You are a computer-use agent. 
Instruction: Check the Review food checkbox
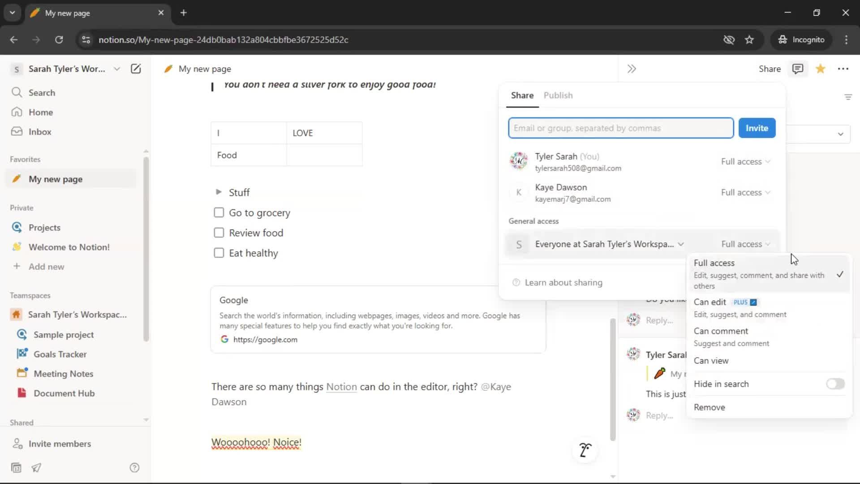click(x=219, y=233)
